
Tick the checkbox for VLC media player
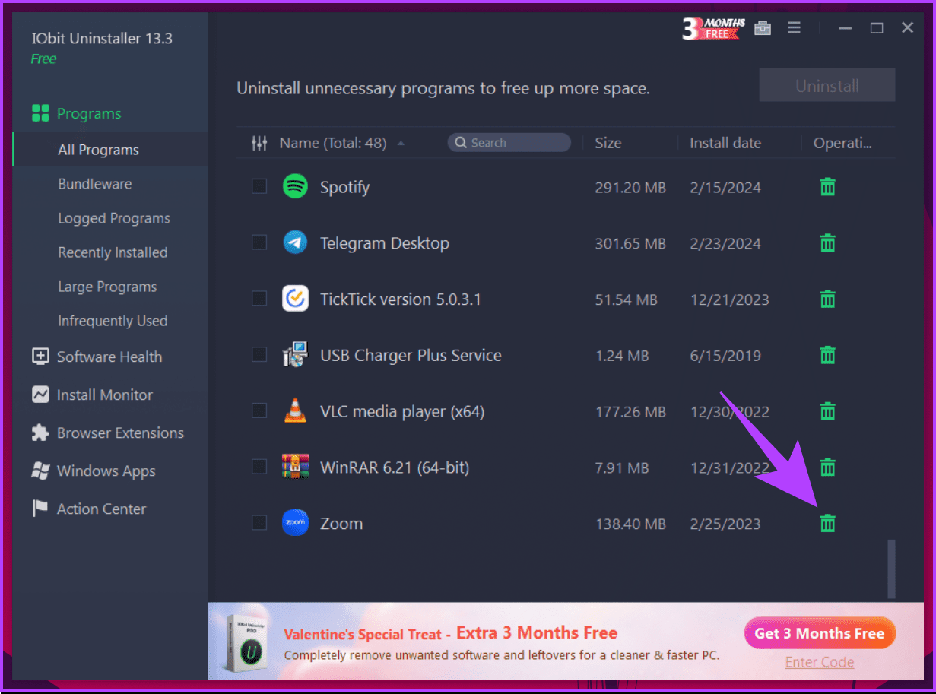(259, 411)
